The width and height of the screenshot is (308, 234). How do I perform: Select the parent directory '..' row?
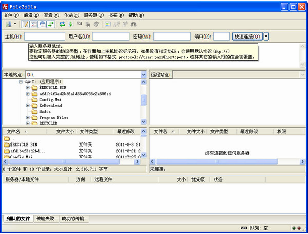[72, 138]
